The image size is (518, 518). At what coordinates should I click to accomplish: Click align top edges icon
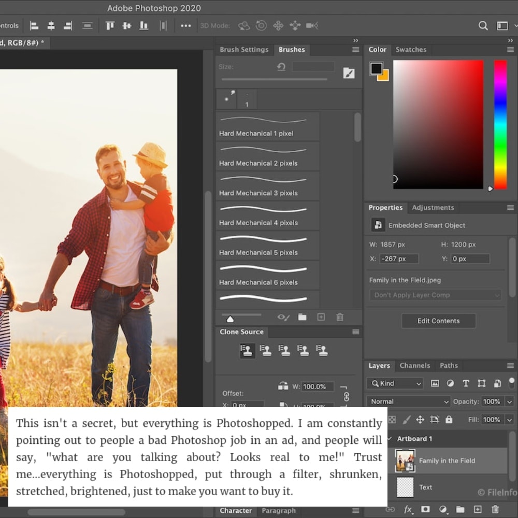click(x=110, y=25)
